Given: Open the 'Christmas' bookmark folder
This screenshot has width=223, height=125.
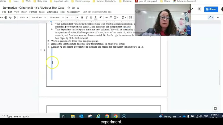Looking at the screenshot, I should pyautogui.click(x=126, y=1).
